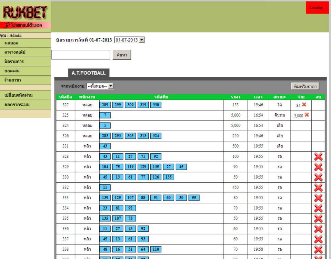Open ตารางสเต็ป in the sidebar menu

click(25, 52)
